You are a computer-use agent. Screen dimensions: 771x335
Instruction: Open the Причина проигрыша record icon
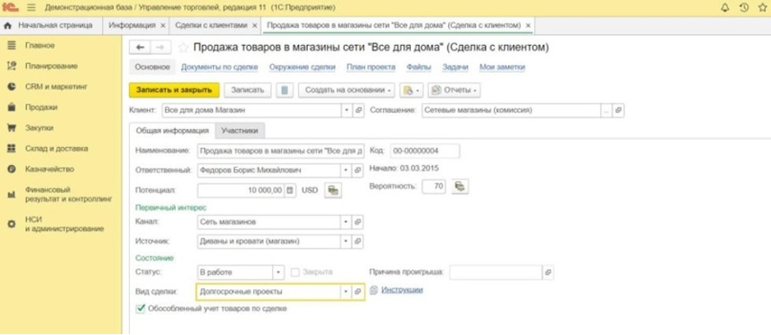[x=549, y=273]
